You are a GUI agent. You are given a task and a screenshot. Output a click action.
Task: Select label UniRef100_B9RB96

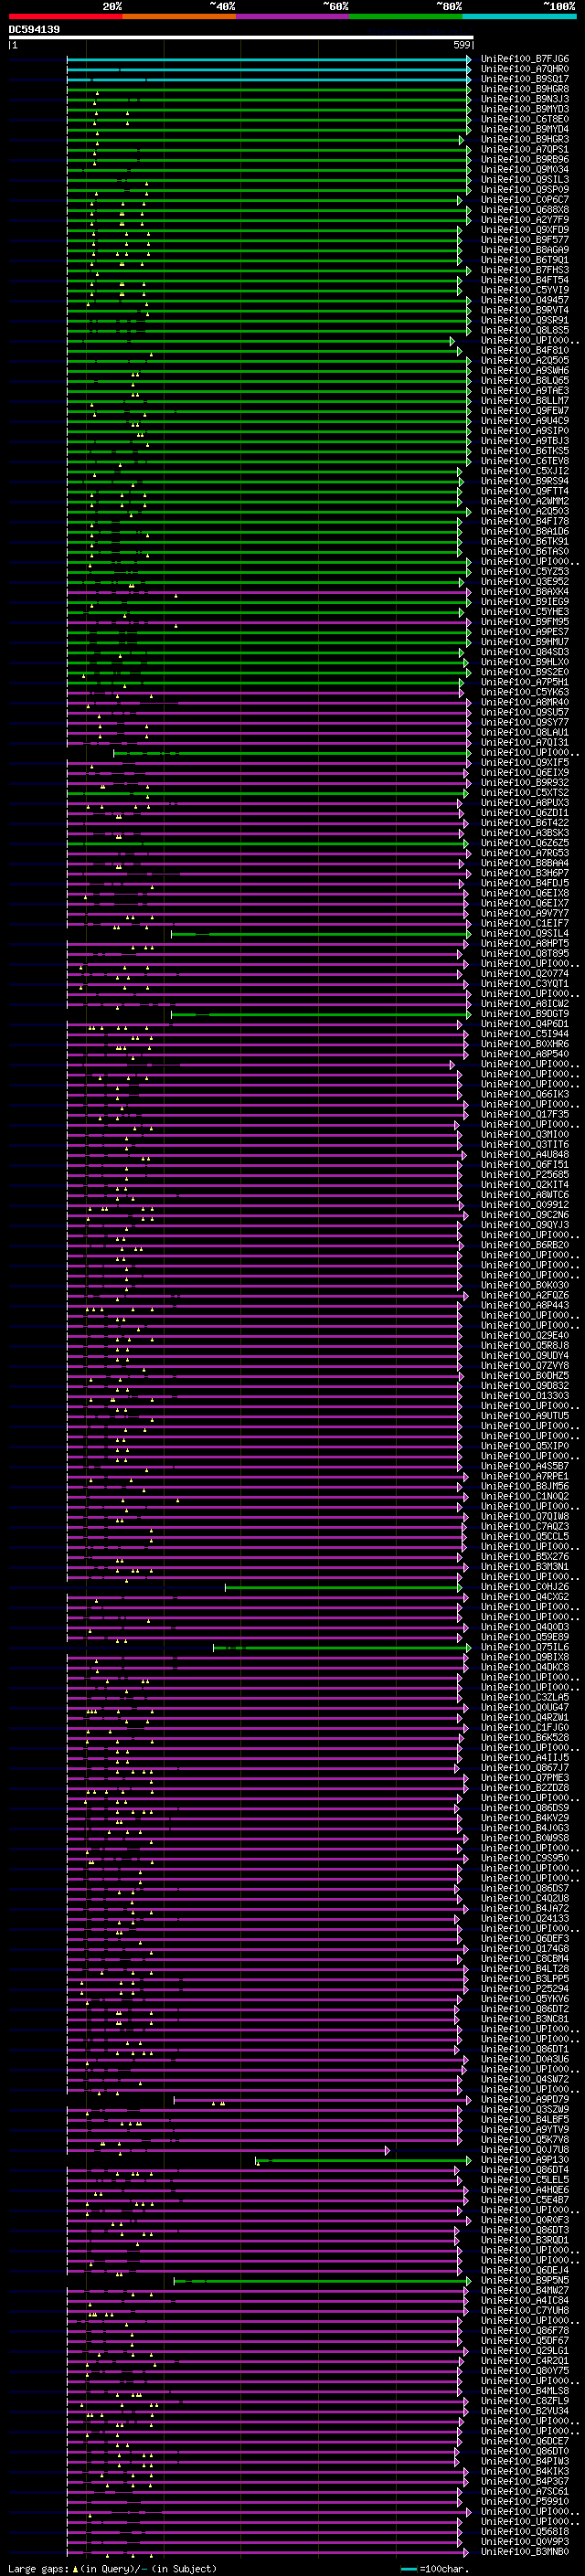click(x=524, y=159)
